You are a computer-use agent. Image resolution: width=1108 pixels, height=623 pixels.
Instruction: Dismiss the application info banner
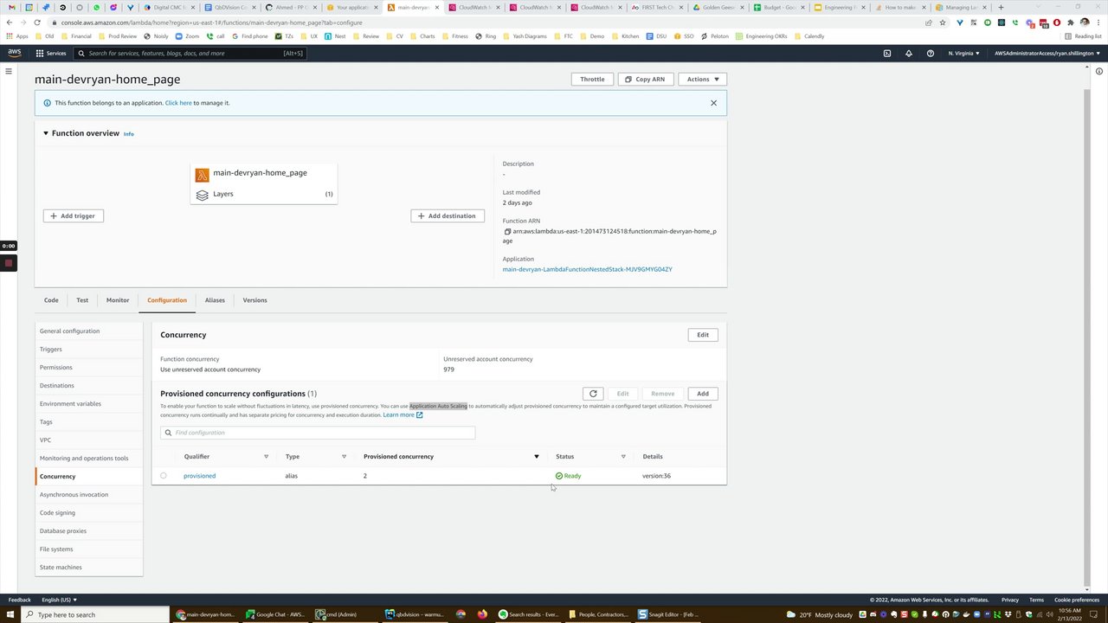coord(713,103)
